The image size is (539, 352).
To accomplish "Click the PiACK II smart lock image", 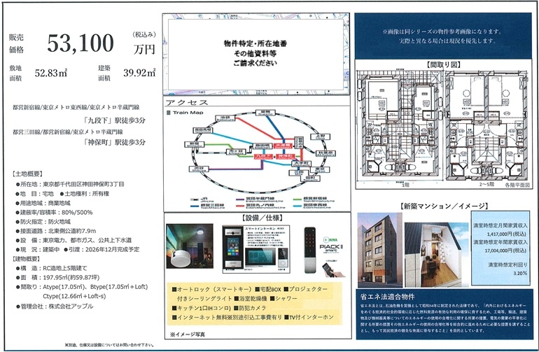I will click(x=325, y=252).
